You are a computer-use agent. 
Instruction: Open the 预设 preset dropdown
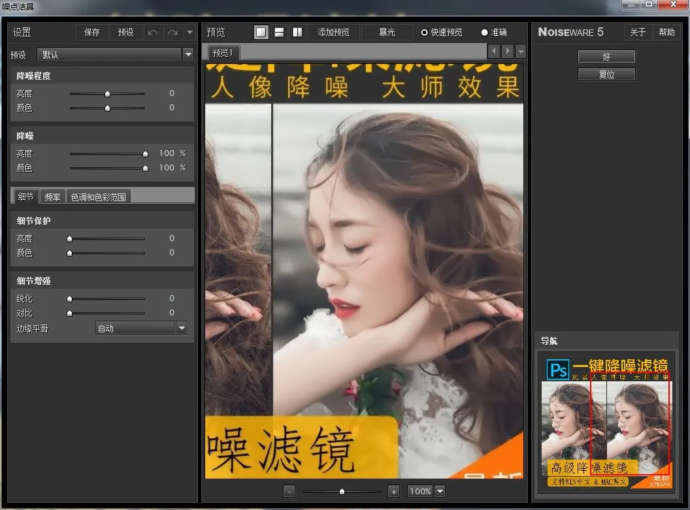pos(188,54)
